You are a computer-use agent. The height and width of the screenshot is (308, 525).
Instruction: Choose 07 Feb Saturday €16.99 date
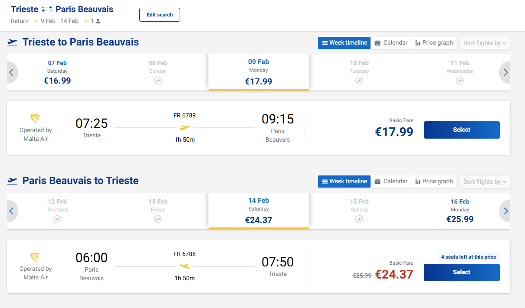[57, 72]
